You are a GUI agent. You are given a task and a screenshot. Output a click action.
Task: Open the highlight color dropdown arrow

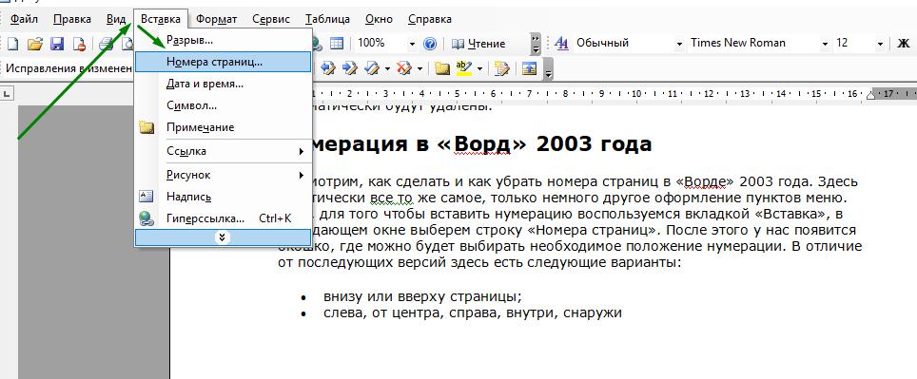tap(479, 69)
